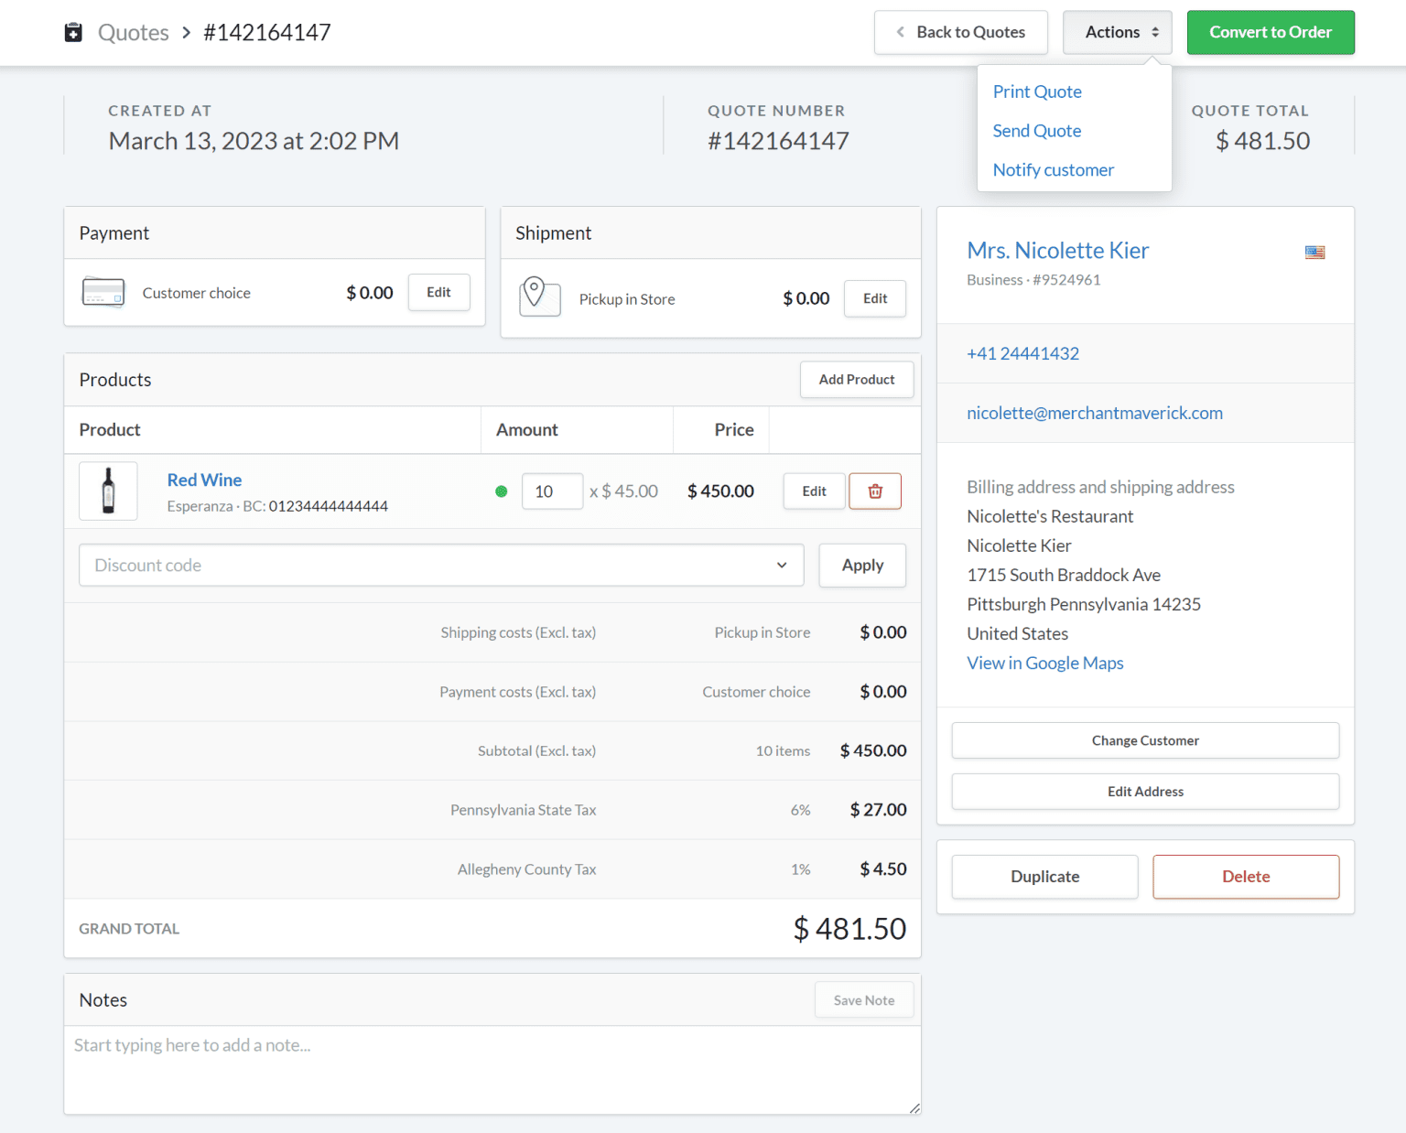This screenshot has height=1133, width=1406.
Task: Click the Change Customer button
Action: [1144, 740]
